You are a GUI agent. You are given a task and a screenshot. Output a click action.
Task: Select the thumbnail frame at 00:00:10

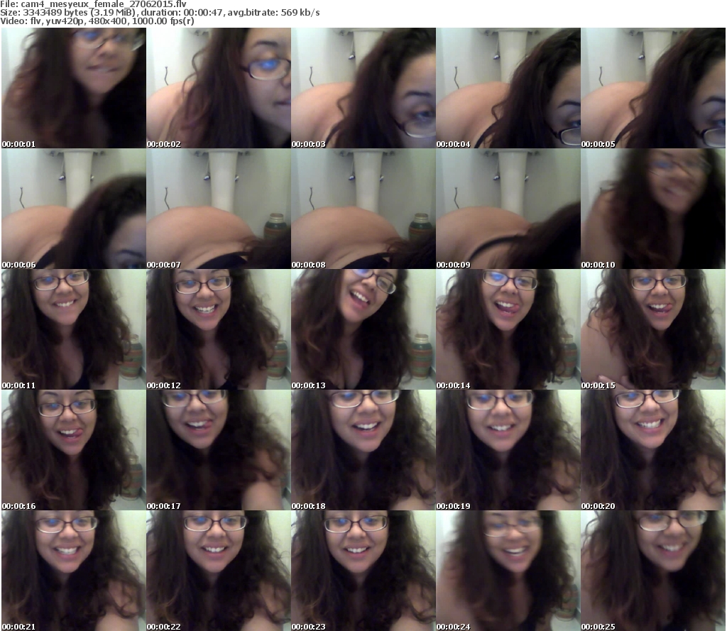pyautogui.click(x=653, y=209)
